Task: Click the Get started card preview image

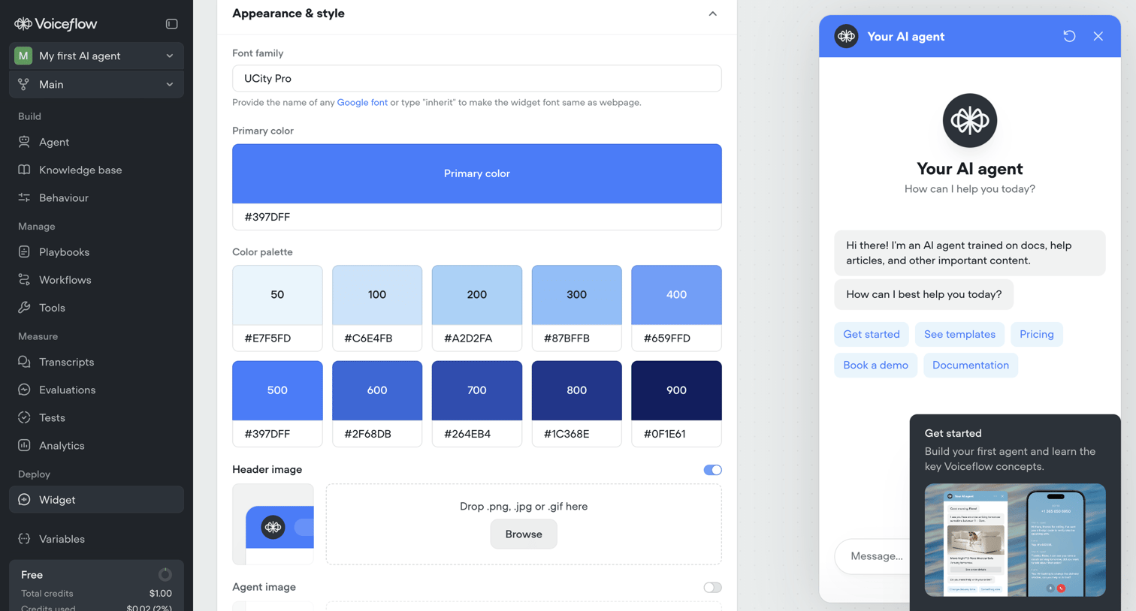Action: coord(1015,540)
